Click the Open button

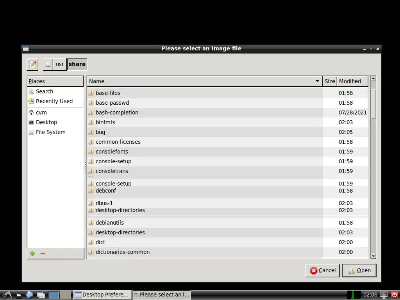click(x=359, y=271)
